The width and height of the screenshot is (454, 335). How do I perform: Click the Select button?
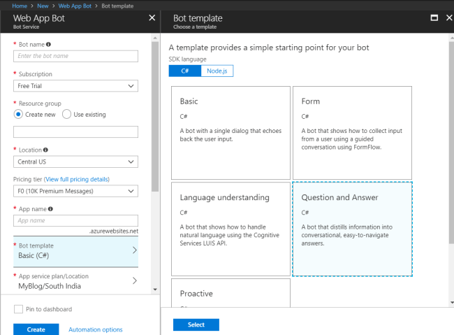[196, 325]
